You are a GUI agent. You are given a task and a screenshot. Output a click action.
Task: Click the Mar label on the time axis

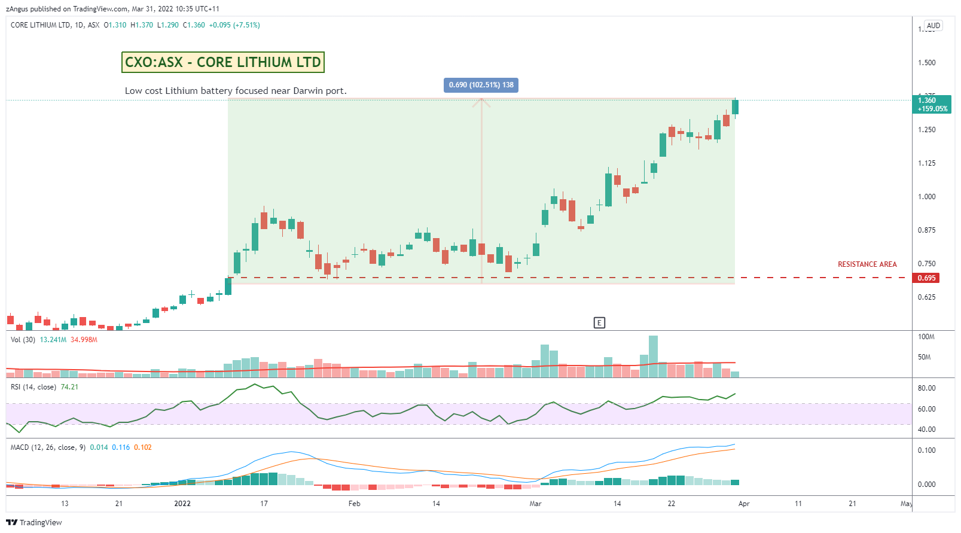(x=535, y=504)
